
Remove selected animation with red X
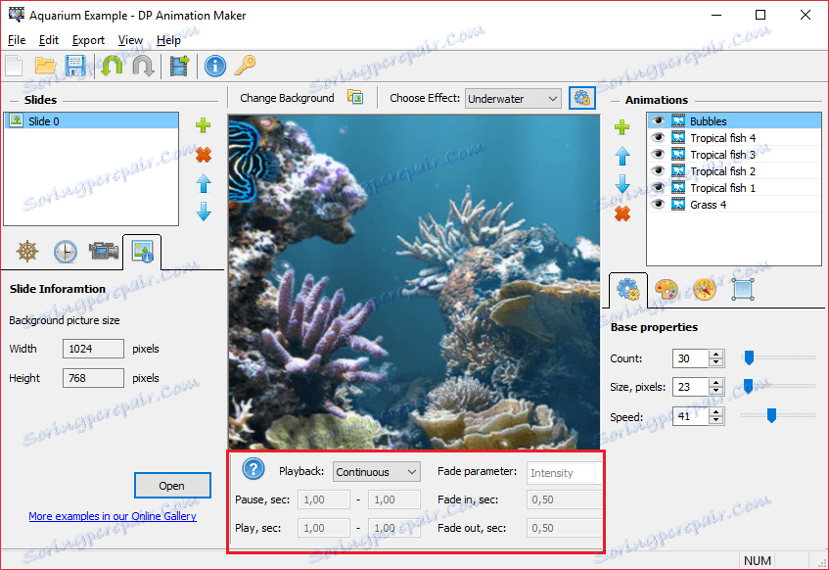click(622, 214)
